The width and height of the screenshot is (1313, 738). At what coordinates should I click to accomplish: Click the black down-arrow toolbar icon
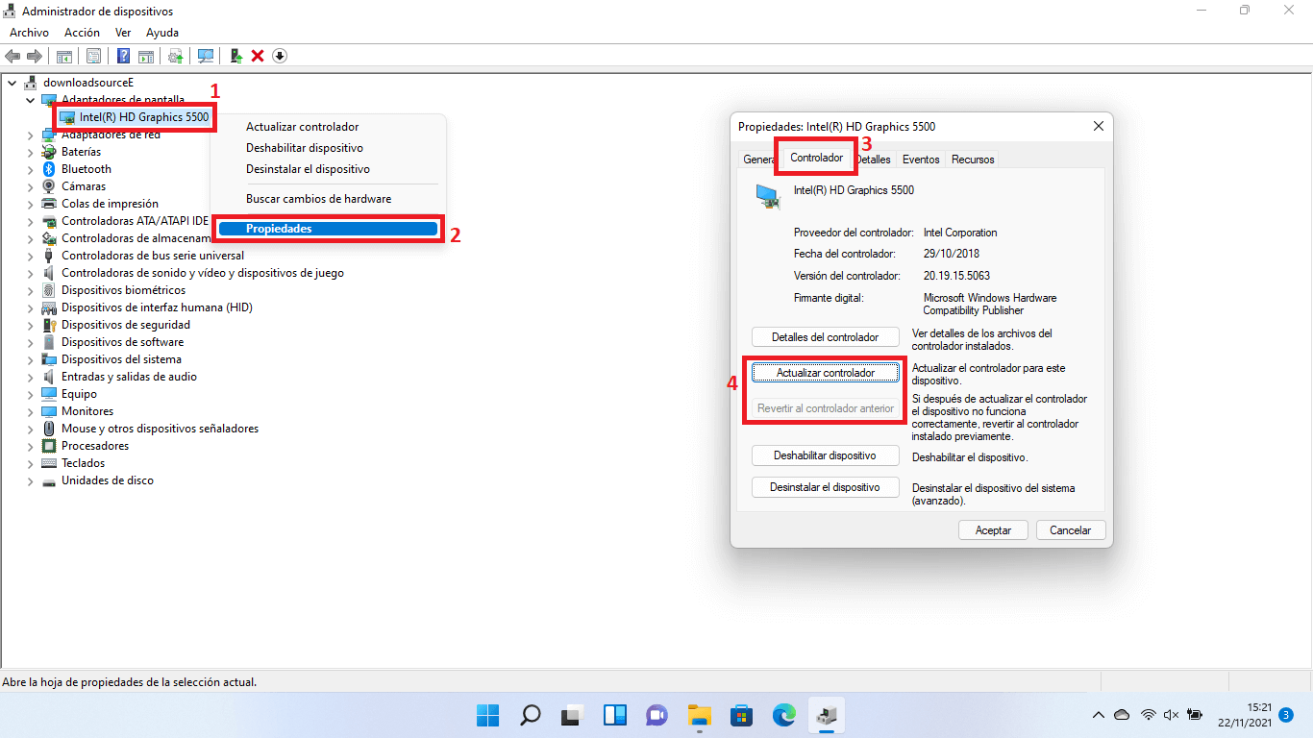click(280, 56)
